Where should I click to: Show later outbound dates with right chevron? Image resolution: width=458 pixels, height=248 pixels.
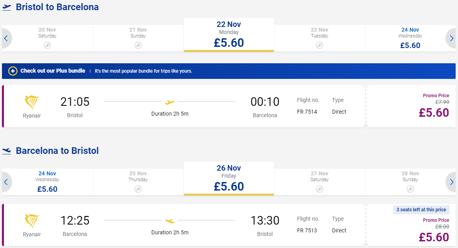pos(451,38)
